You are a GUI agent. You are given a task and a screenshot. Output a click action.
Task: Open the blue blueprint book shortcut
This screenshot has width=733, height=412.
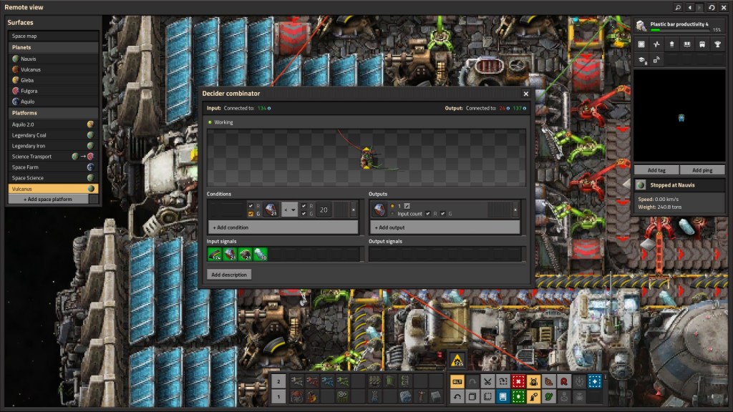503,396
